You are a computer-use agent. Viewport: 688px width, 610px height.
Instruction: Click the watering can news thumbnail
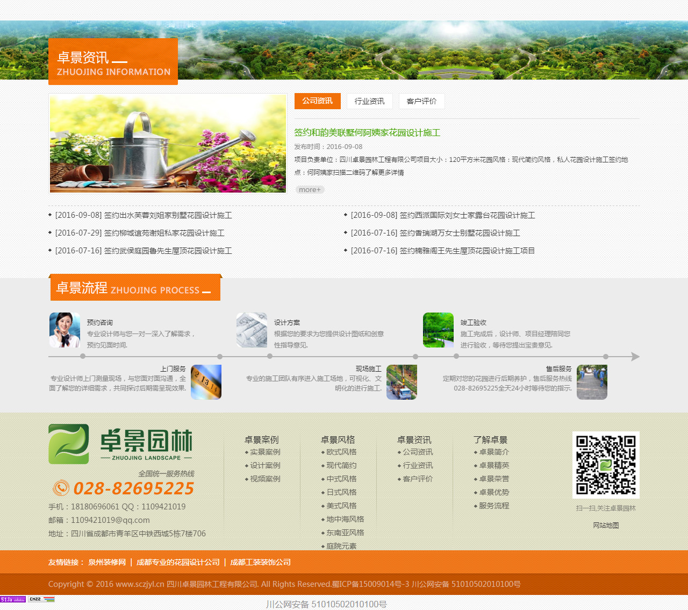(168, 143)
